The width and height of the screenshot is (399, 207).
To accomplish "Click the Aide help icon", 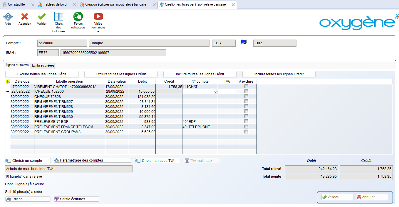I will (8, 17).
